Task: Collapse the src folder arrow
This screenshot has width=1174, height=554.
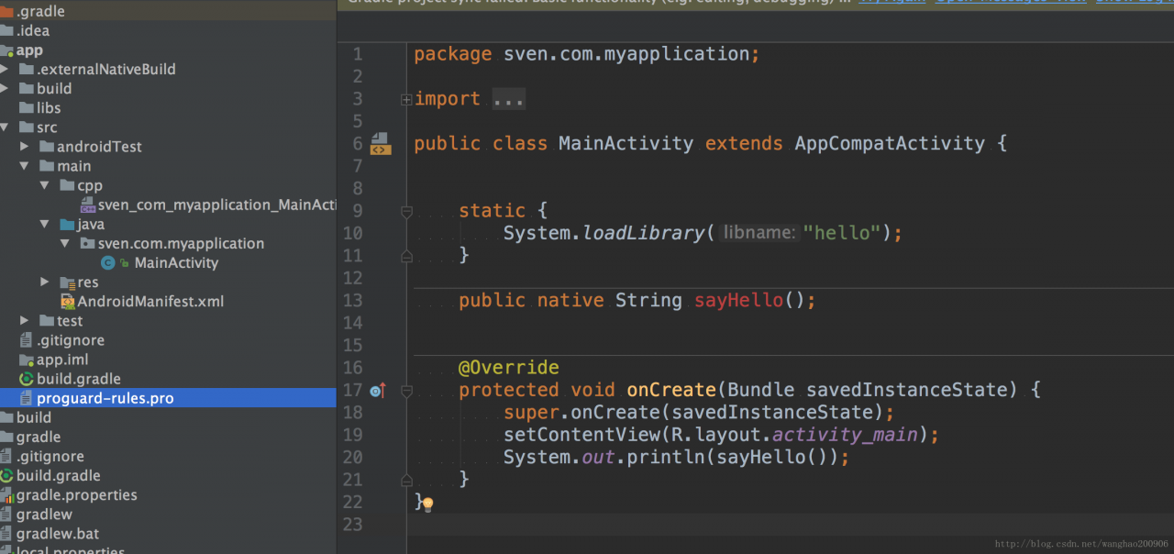Action: [x=5, y=127]
